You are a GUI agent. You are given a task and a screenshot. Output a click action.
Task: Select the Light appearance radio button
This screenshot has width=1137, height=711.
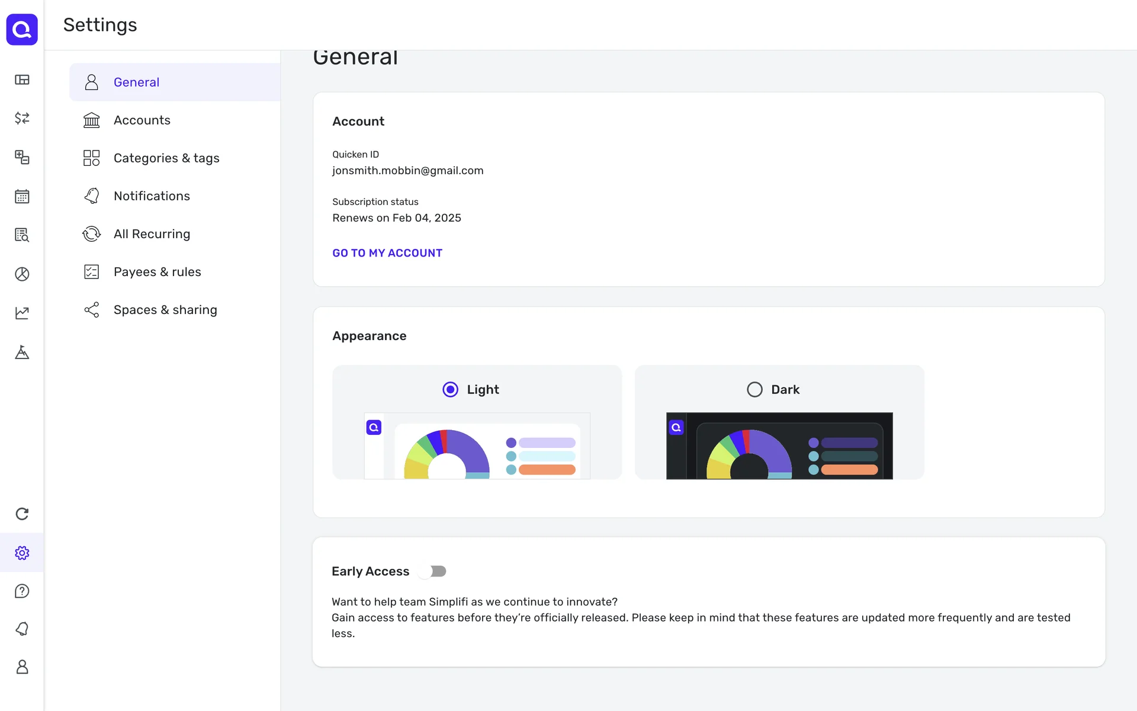coord(450,389)
